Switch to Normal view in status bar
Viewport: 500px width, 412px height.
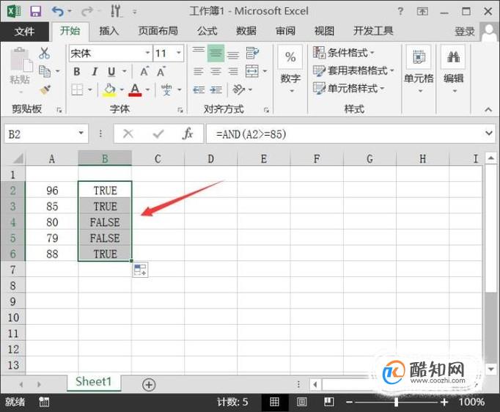pyautogui.click(x=275, y=402)
